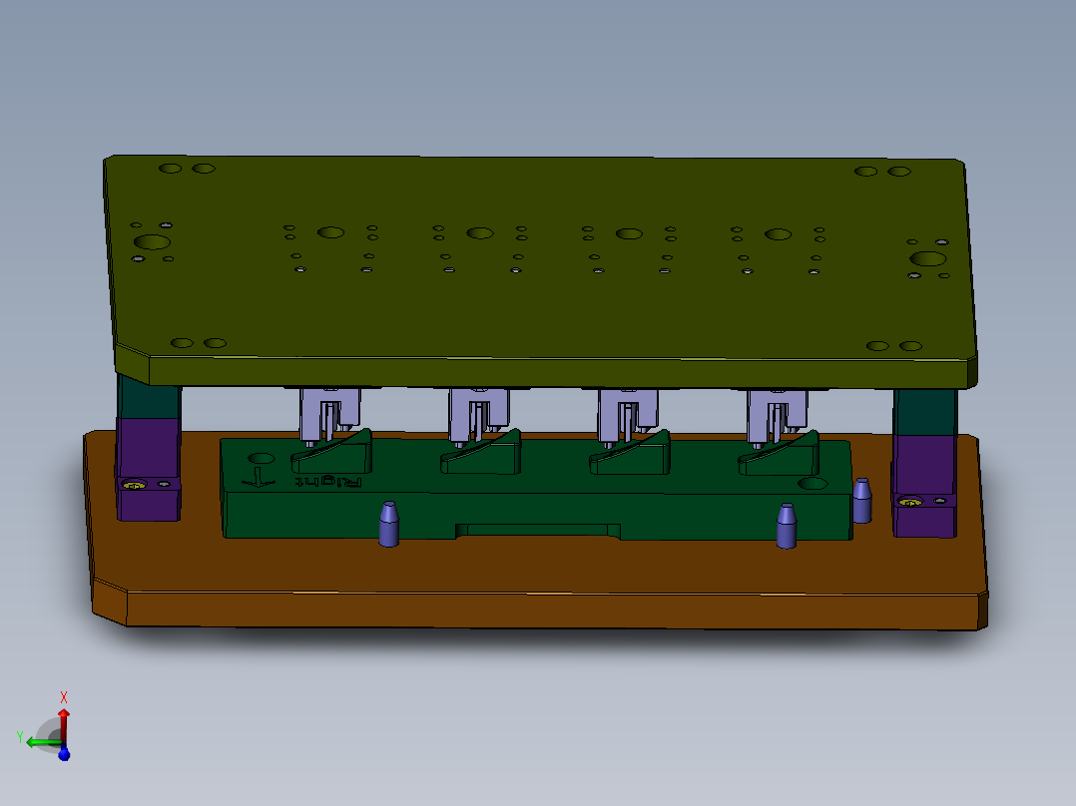
Task: Click the engraved down arrow on the green block
Action: tap(259, 478)
